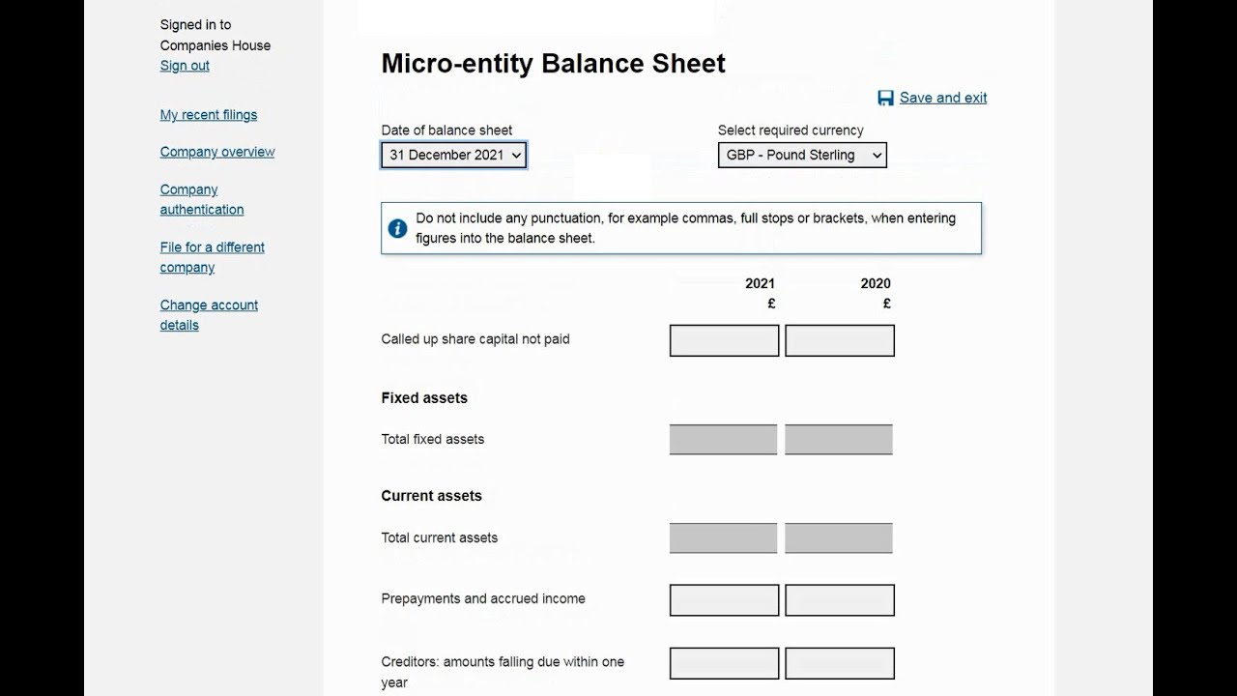
Task: Select the 2021 Total fixed assets field
Action: (x=724, y=439)
